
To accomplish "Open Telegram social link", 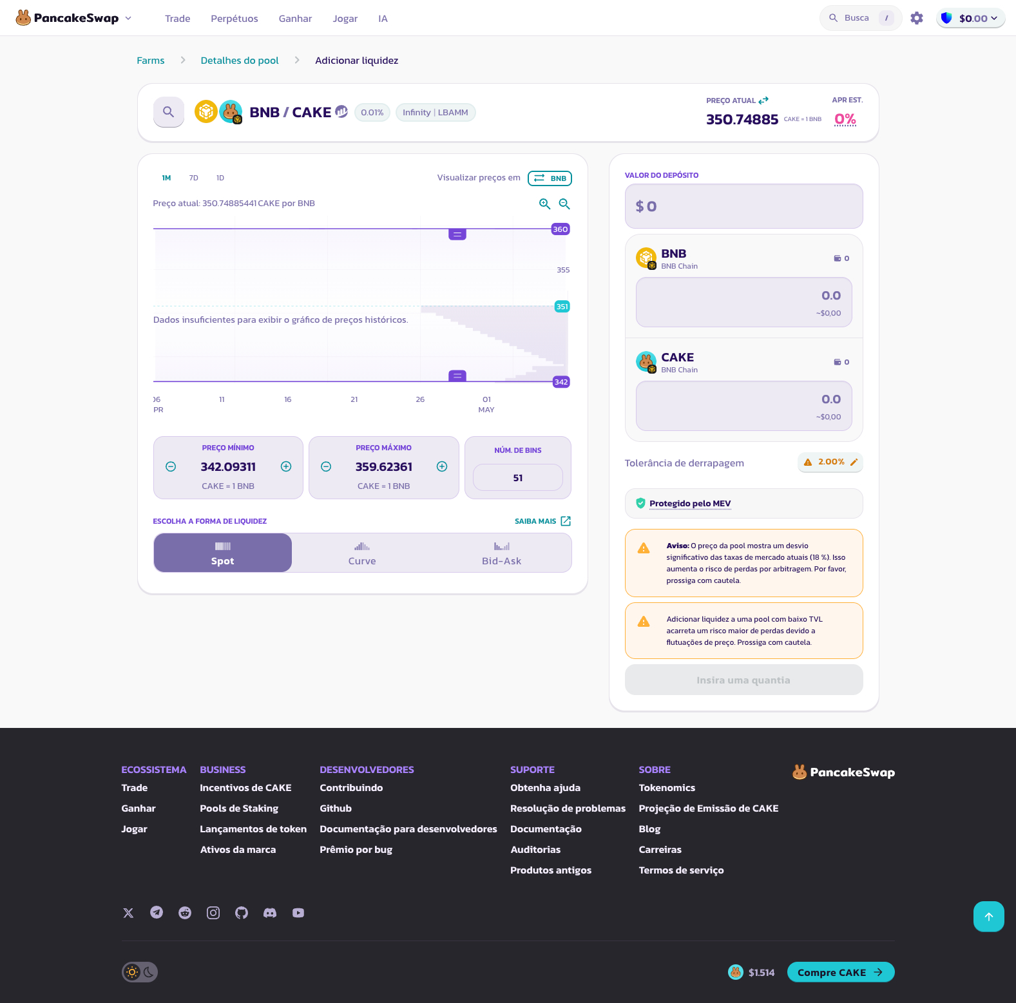I will 157,913.
